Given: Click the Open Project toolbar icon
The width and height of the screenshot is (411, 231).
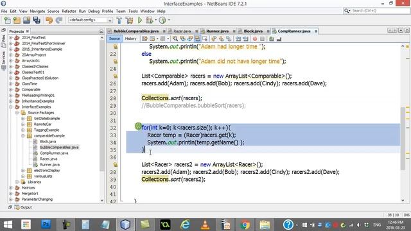Looking at the screenshot, I should click(26, 20).
